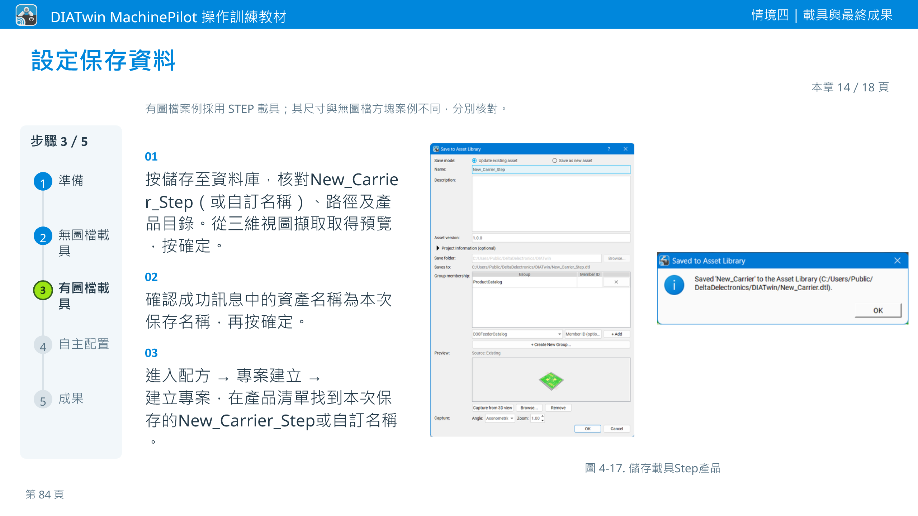Select the Save as new asset radio button
The image size is (918, 516).
(x=554, y=161)
